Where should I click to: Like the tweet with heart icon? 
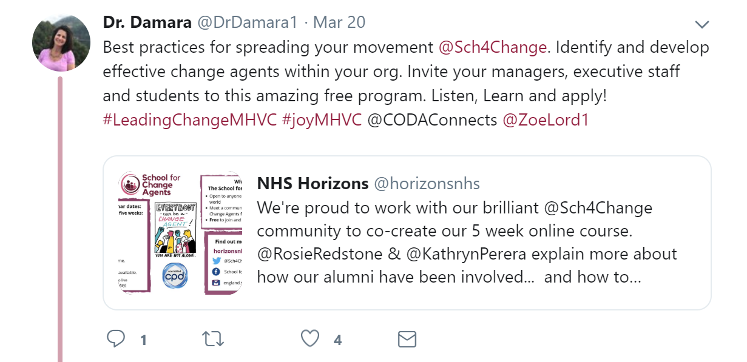point(310,339)
